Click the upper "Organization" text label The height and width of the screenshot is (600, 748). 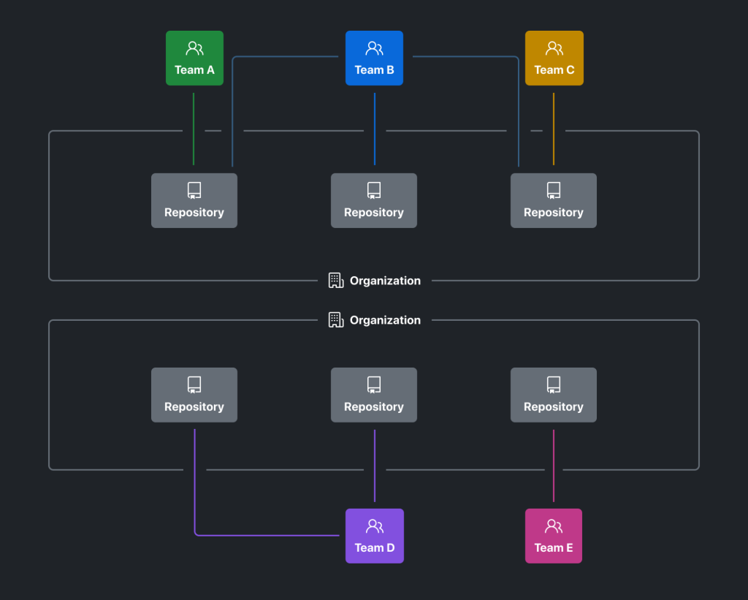tap(385, 281)
